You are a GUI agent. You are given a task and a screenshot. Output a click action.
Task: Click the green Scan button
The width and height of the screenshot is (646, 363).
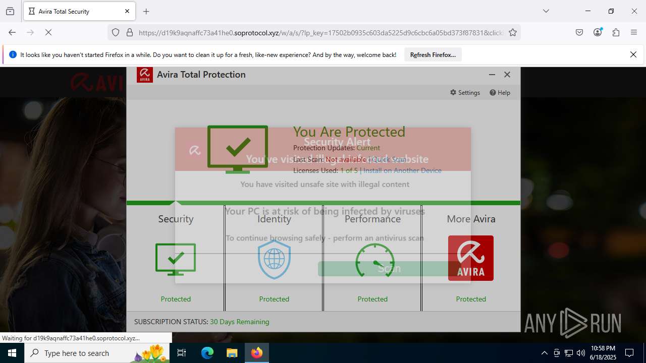(x=389, y=269)
